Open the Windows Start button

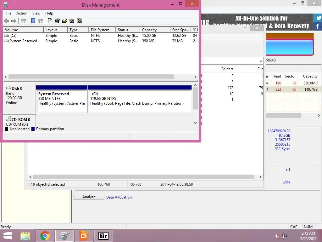(8, 236)
